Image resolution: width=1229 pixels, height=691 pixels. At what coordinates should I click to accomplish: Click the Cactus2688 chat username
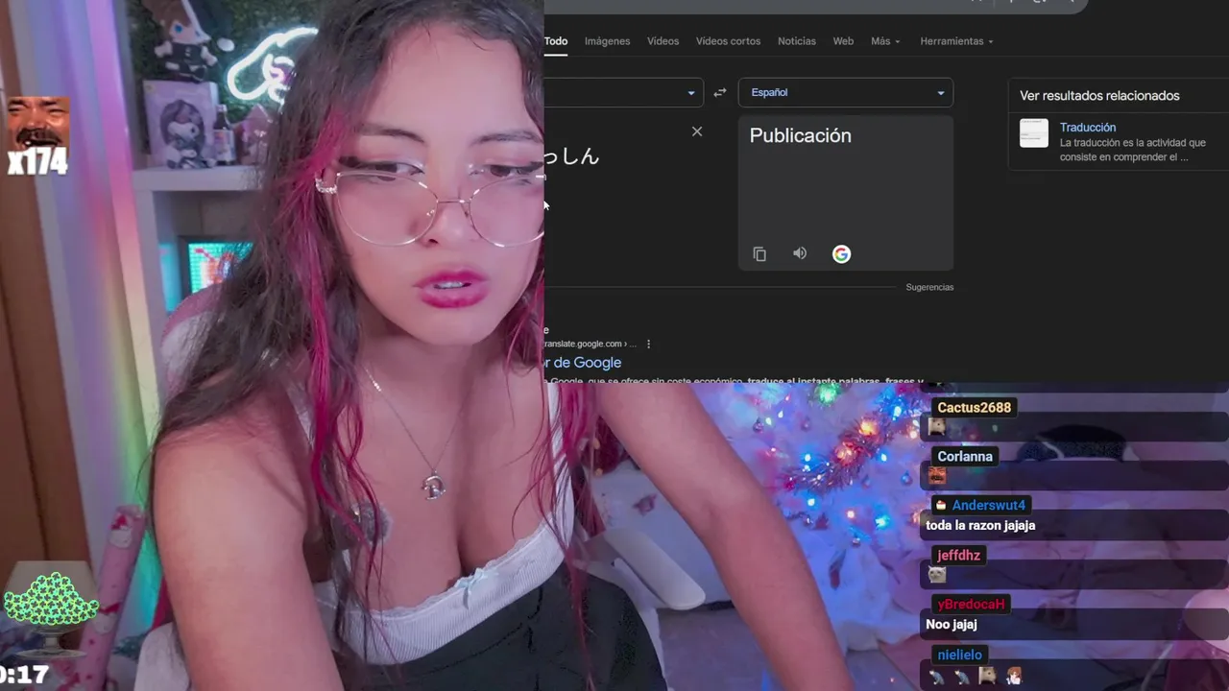point(974,408)
